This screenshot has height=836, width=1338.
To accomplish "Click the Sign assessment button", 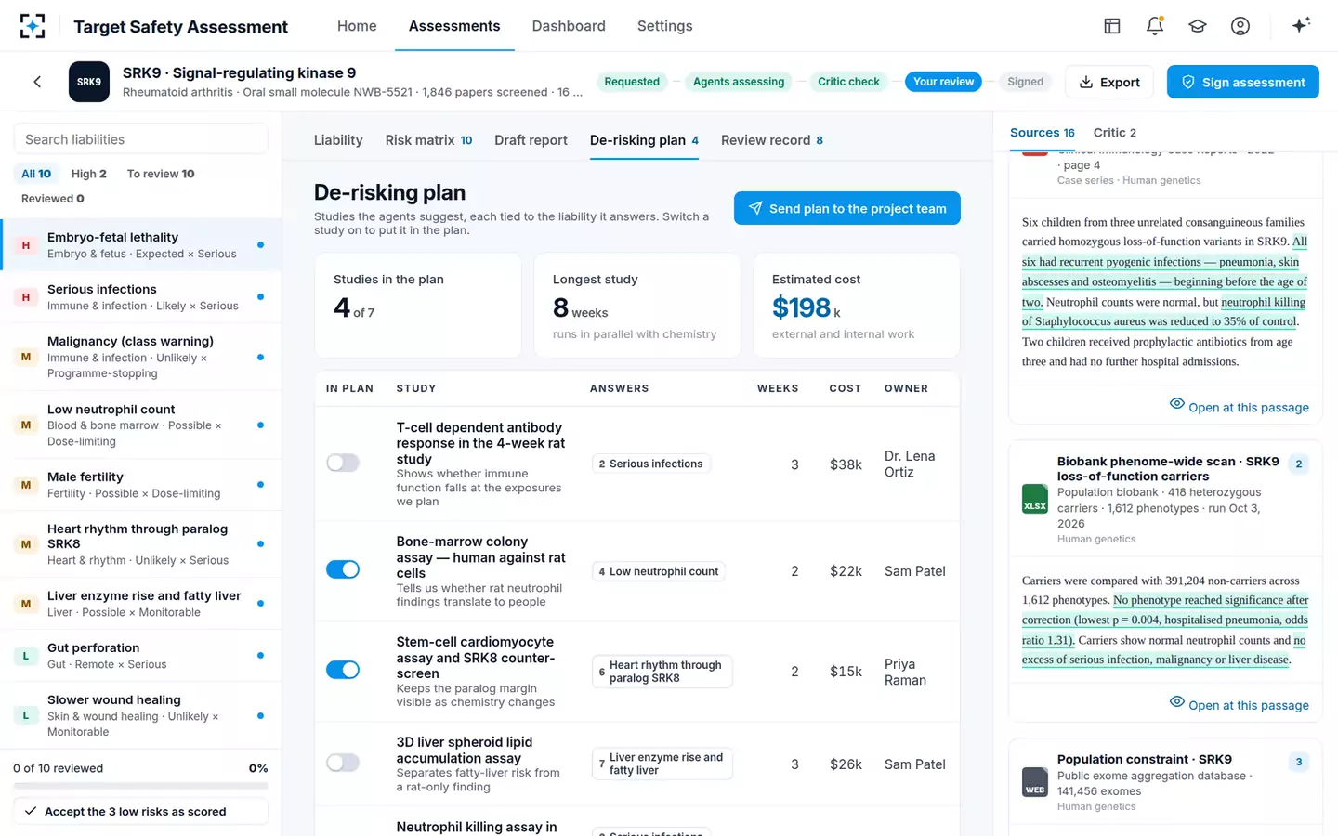I will tap(1243, 82).
